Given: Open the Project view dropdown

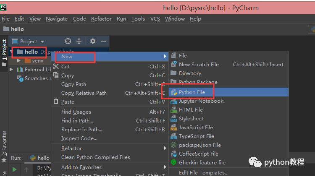Looking at the screenshot, I should [x=42, y=42].
